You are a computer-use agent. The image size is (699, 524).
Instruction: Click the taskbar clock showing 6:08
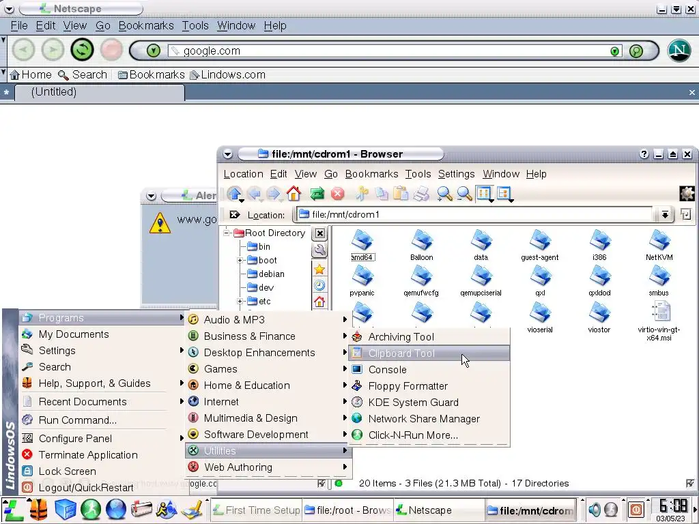[672, 506]
